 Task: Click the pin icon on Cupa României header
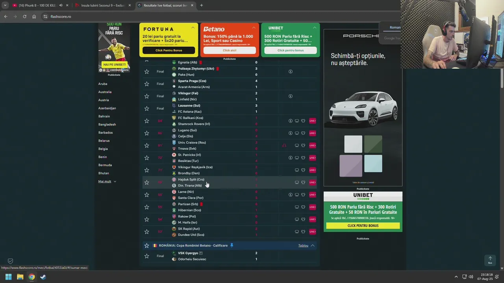point(232,245)
